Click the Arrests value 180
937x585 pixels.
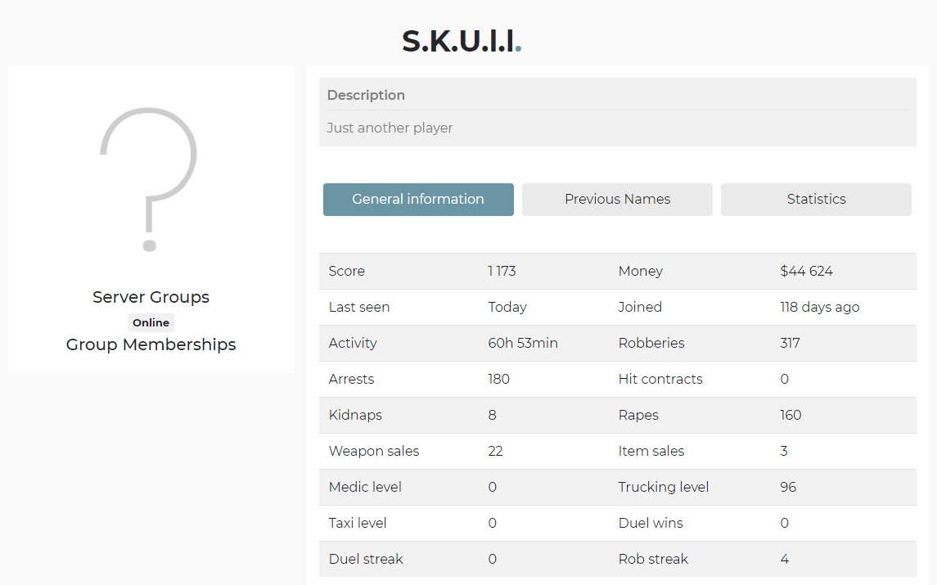click(499, 379)
